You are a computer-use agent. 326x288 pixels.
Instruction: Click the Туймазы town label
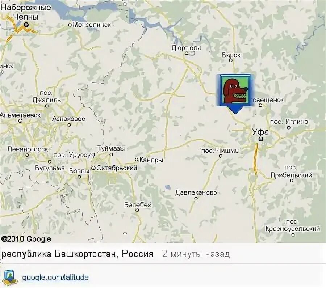(111, 149)
